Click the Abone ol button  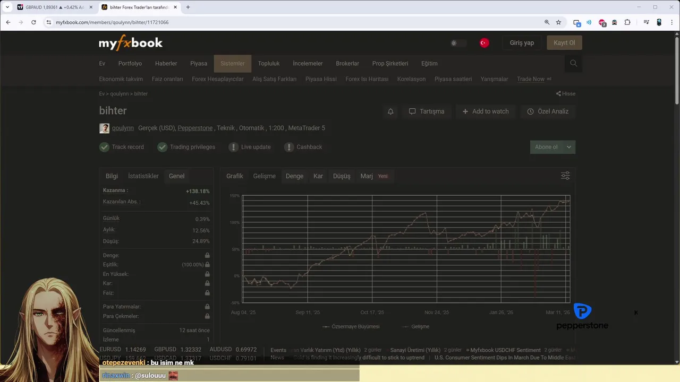tap(547, 147)
